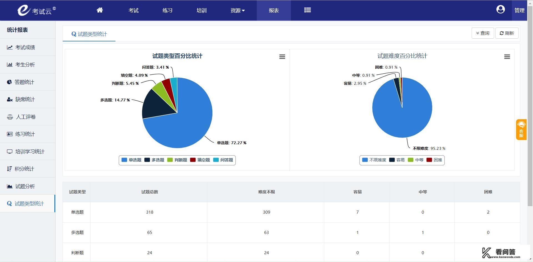Screen dimensions: 533x262
Task: Click the 难度不限 column header
Action: click(x=266, y=192)
